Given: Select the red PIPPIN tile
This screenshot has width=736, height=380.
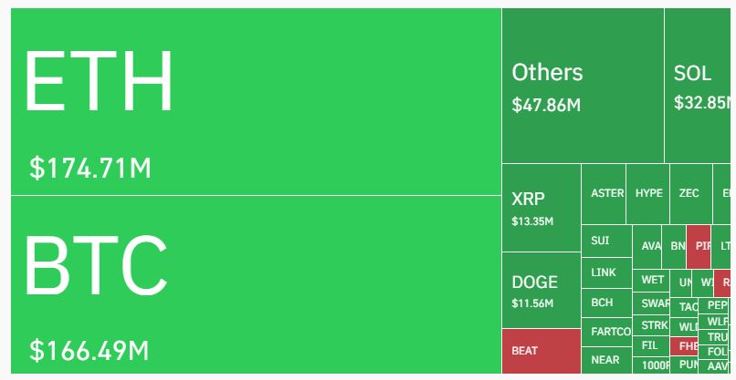Looking at the screenshot, I should click(699, 246).
